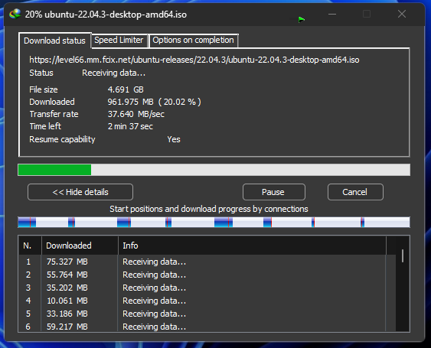Click the connections progress segment bar
The height and width of the screenshot is (348, 431).
point(214,223)
